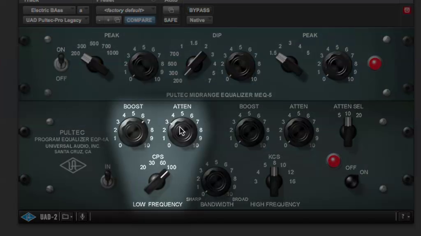This screenshot has height=236, width=421.
Task: Click the previous preset minus button
Action: point(99,20)
